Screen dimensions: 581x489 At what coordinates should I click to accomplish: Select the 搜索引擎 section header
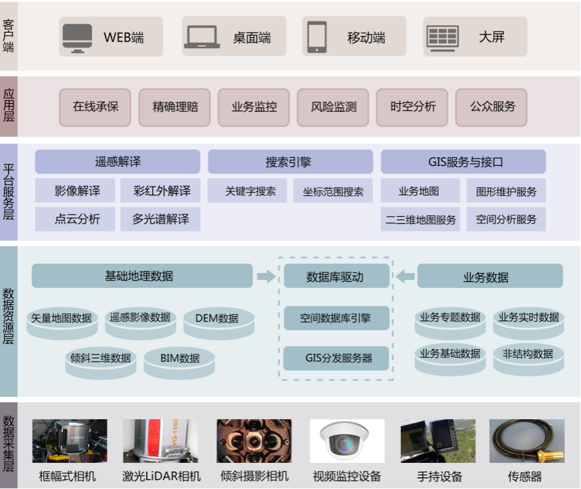[x=290, y=161]
